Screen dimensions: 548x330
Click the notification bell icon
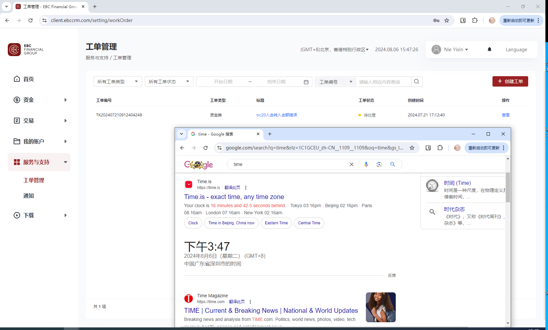490,49
